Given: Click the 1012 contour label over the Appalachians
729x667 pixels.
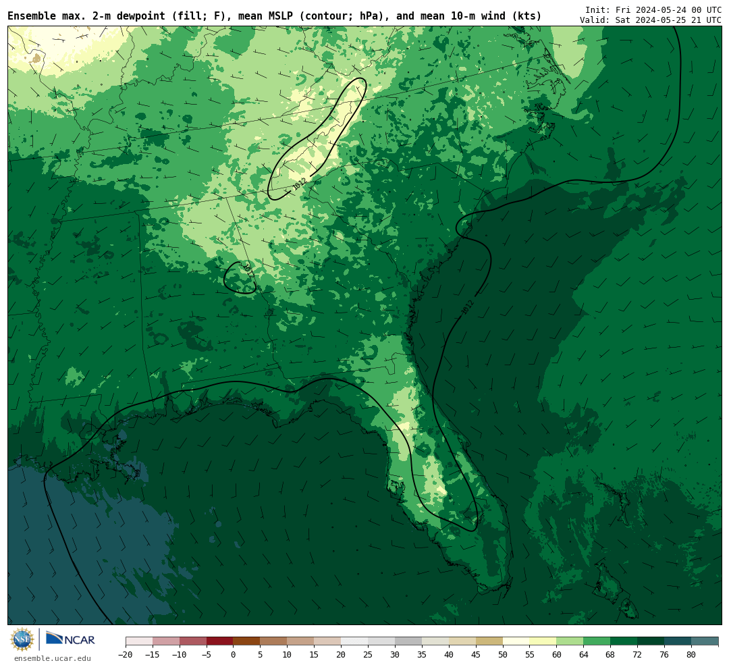Looking at the screenshot, I should point(299,184).
